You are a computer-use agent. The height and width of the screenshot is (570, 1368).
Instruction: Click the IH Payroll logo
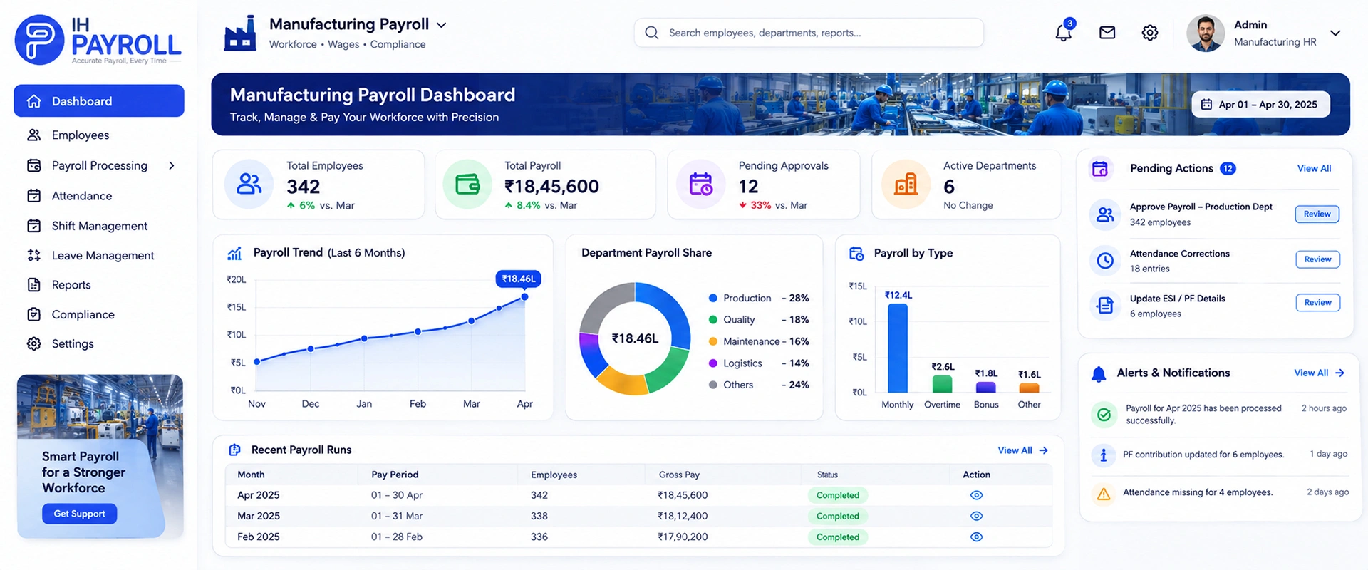point(98,40)
